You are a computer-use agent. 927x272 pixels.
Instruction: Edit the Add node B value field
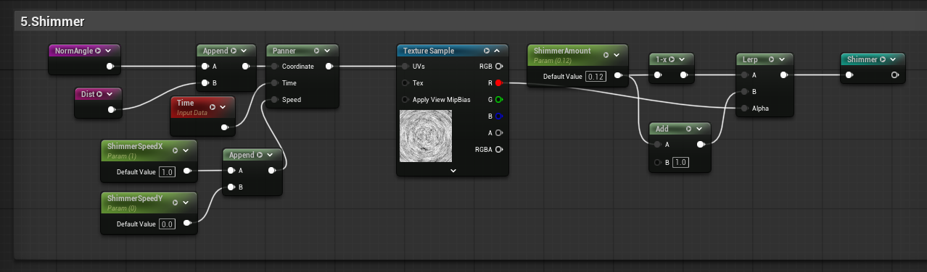[x=680, y=162]
